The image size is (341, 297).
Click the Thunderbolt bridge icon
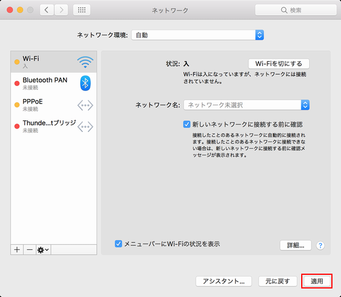[85, 126]
